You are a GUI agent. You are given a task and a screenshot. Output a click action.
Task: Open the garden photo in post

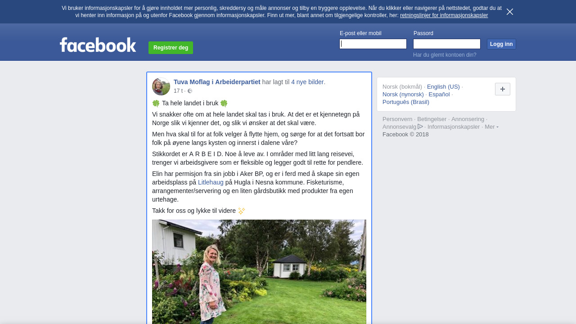(259, 272)
